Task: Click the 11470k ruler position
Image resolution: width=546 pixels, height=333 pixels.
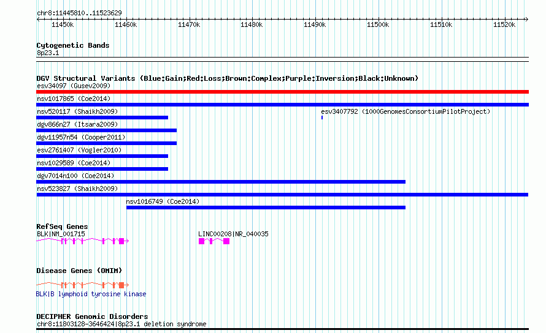Action: tap(189, 24)
